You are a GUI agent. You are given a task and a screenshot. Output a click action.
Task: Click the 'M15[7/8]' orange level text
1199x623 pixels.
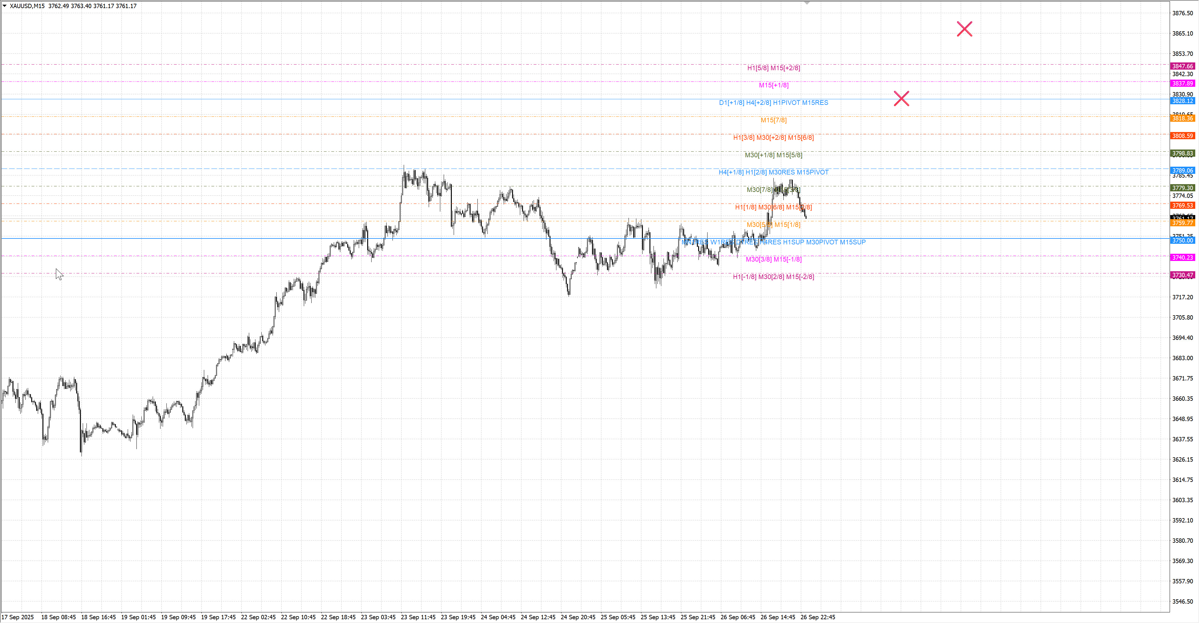[773, 120]
